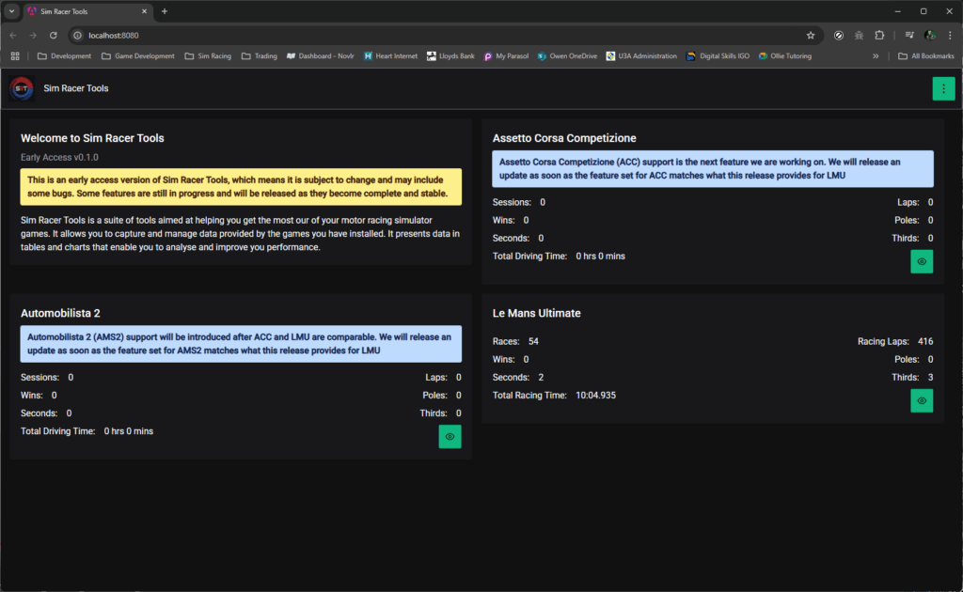Click the Automobilista 2 Sessions label
The width and height of the screenshot is (963, 592).
(x=39, y=378)
